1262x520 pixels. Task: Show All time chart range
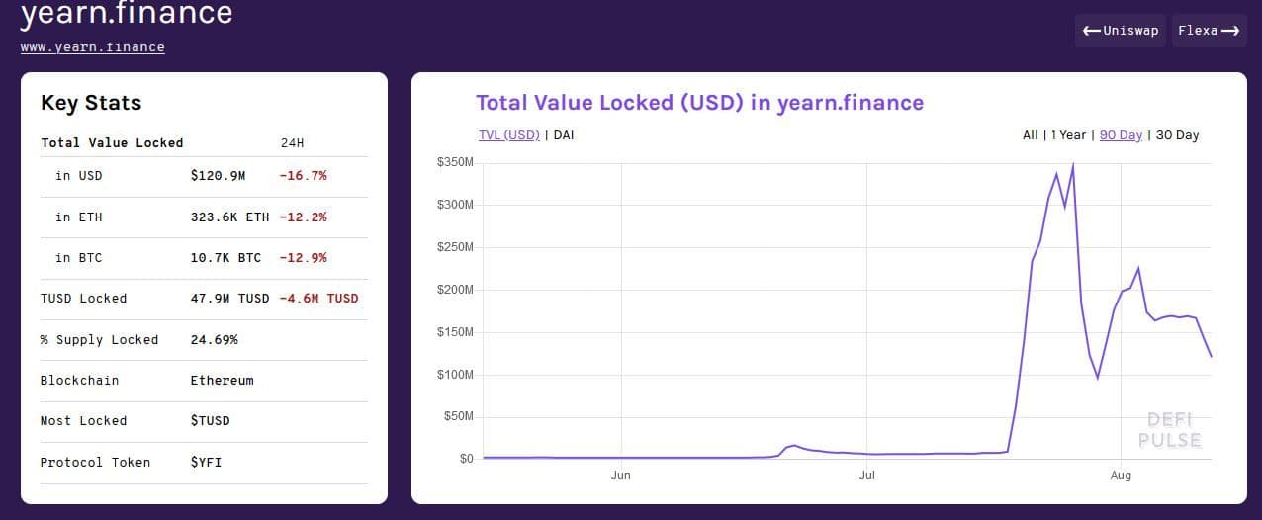1030,135
